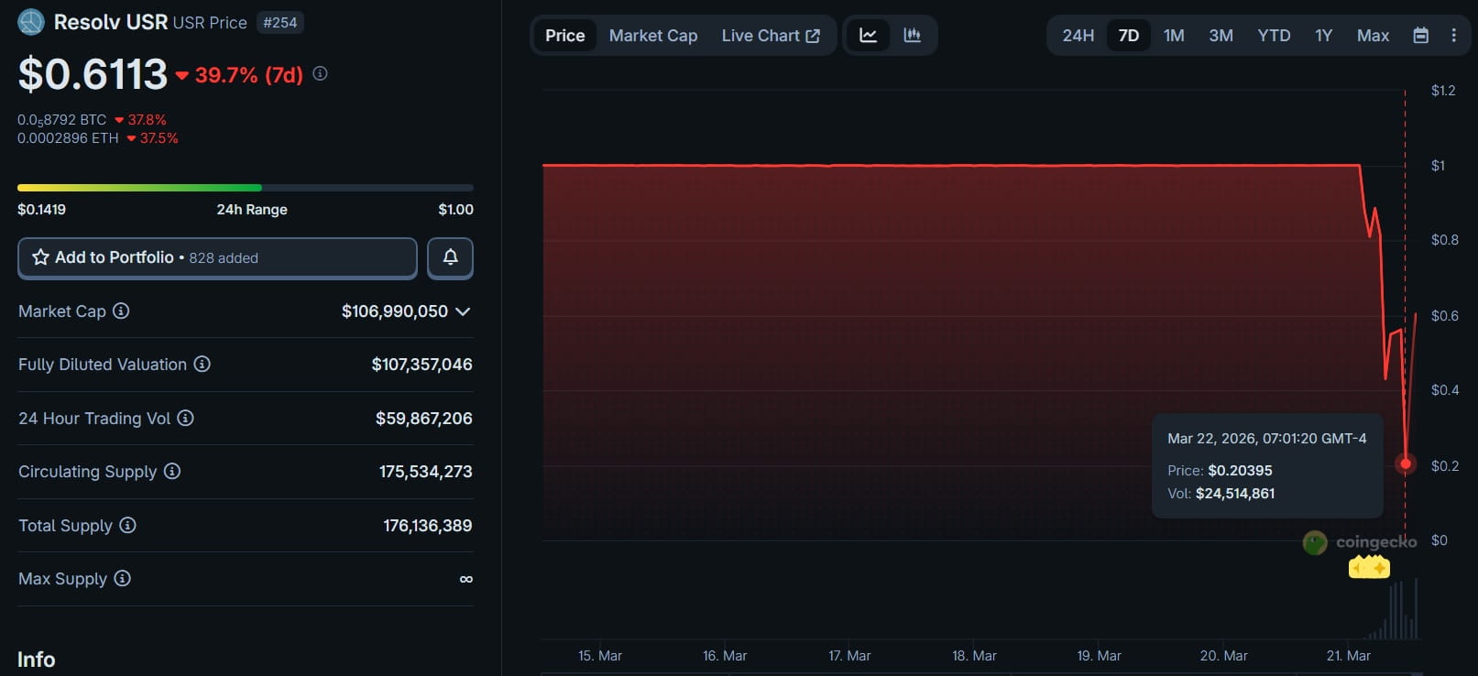Set chart range to 24H
This screenshot has width=1478, height=676.
(x=1078, y=36)
